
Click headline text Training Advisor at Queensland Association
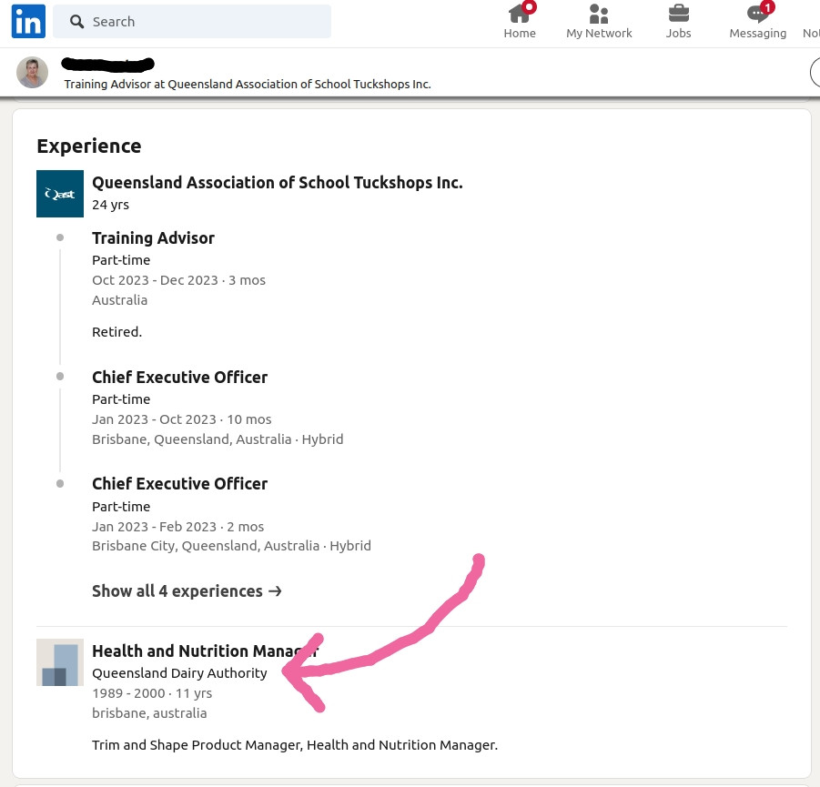[x=248, y=85]
